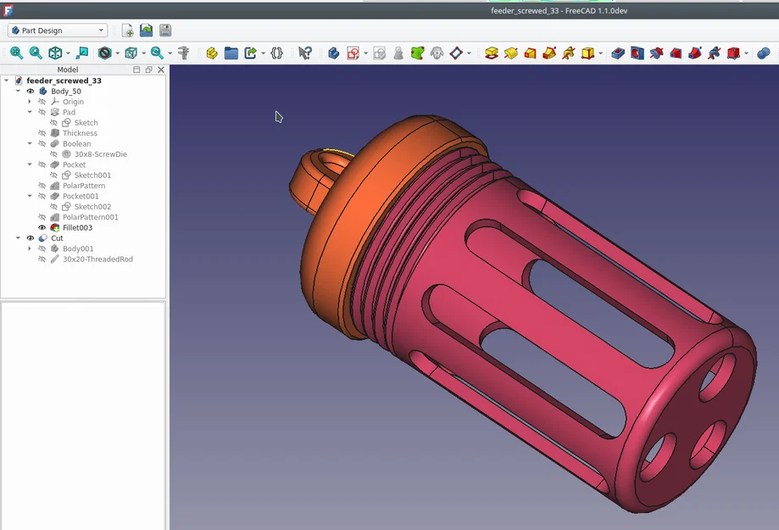Image resolution: width=779 pixels, height=530 pixels.
Task: Close the Model panel
Action: click(x=161, y=70)
